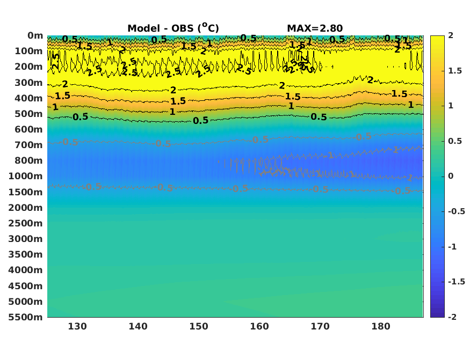Click the '400m' depth axis label
The width and height of the screenshot is (470, 352).
(29, 98)
